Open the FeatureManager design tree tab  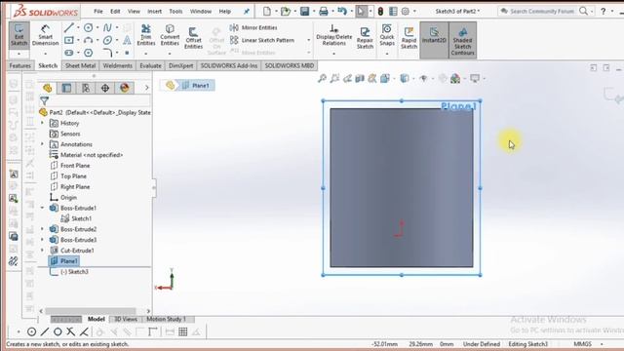click(48, 88)
